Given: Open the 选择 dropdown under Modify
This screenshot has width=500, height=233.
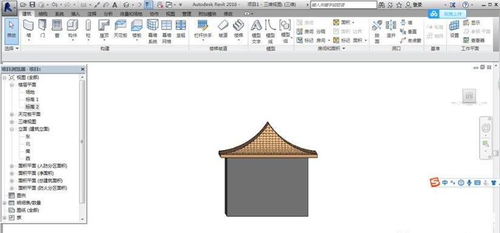Looking at the screenshot, I should [x=12, y=48].
